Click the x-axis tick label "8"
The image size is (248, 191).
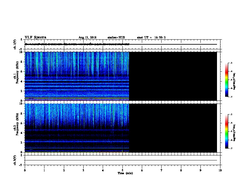[181, 170]
